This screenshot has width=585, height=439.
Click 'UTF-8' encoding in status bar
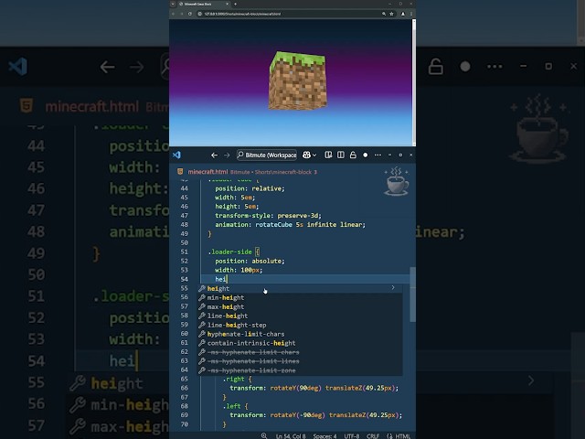351,436
